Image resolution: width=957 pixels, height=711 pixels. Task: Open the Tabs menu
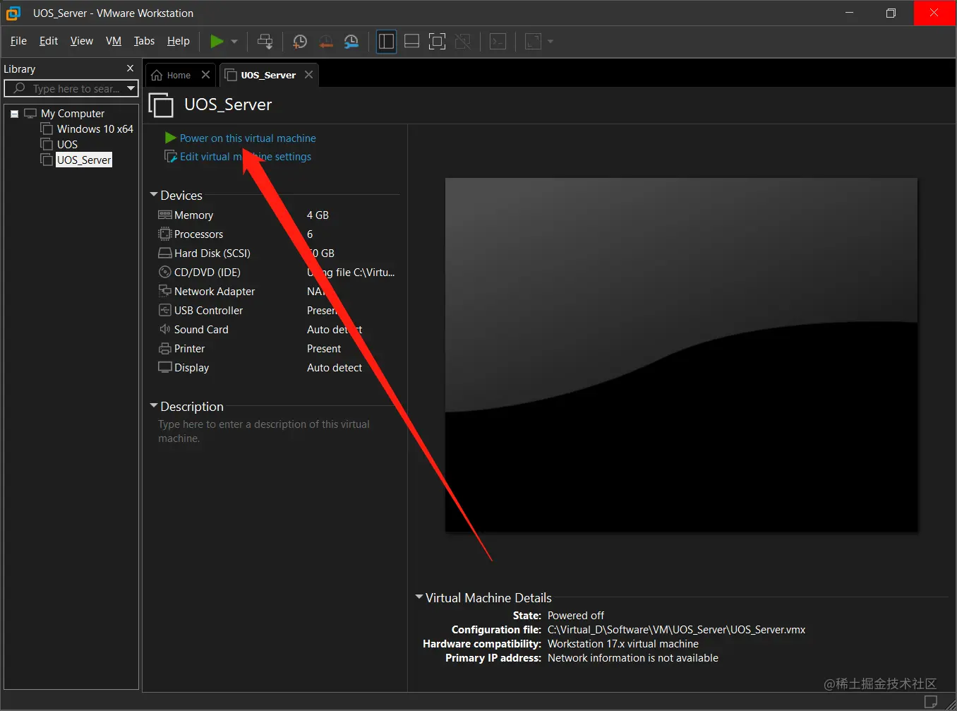tap(144, 41)
